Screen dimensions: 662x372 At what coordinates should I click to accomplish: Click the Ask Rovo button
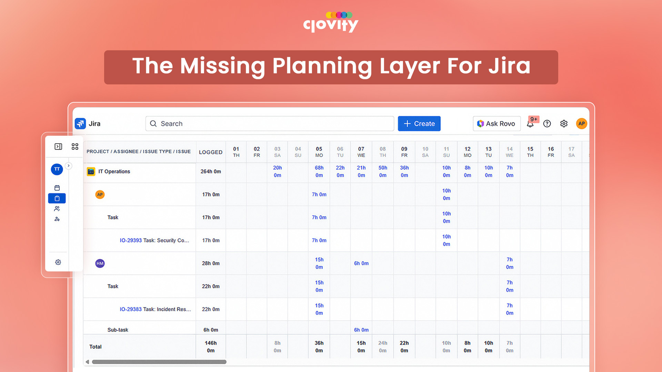[x=496, y=124]
